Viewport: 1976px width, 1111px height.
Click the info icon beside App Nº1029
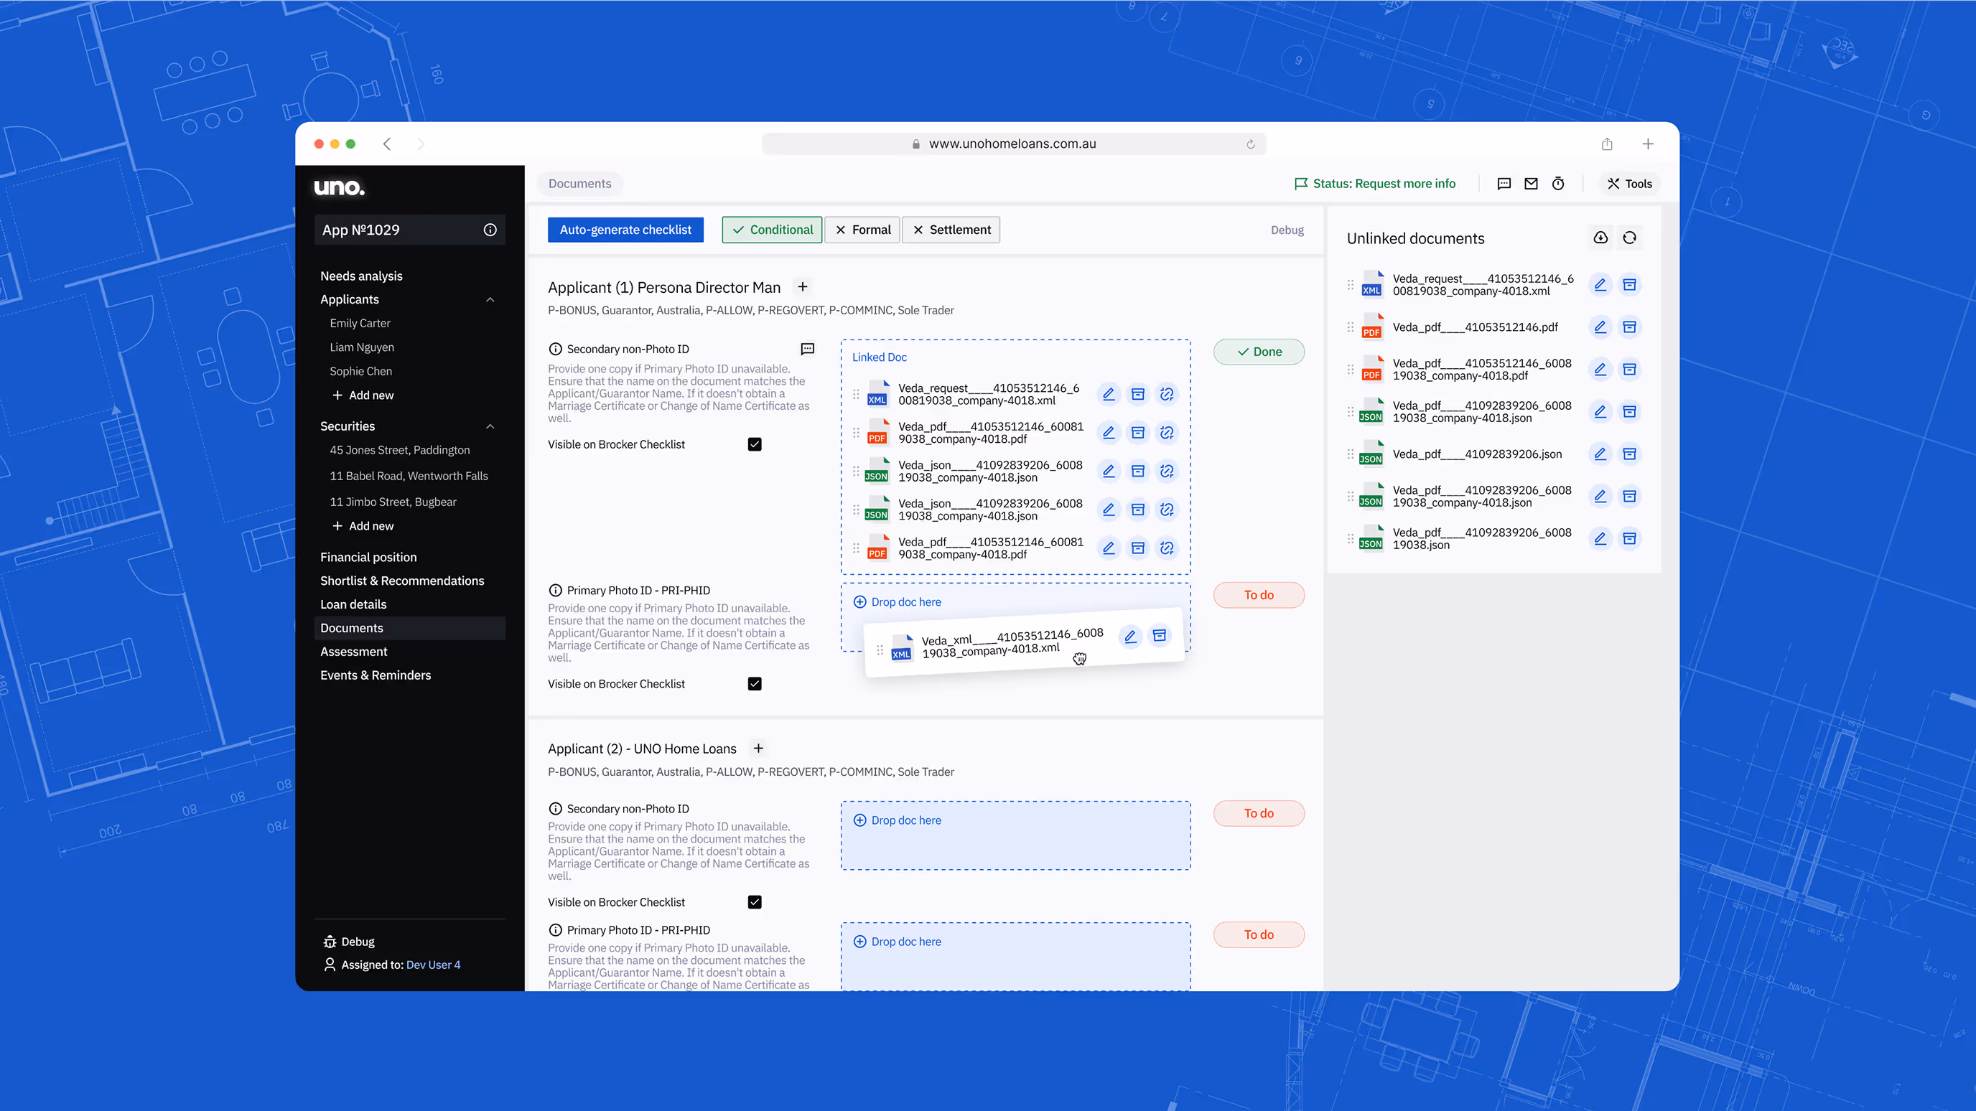(490, 230)
